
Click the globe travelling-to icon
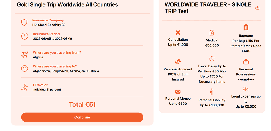click(x=25, y=69)
